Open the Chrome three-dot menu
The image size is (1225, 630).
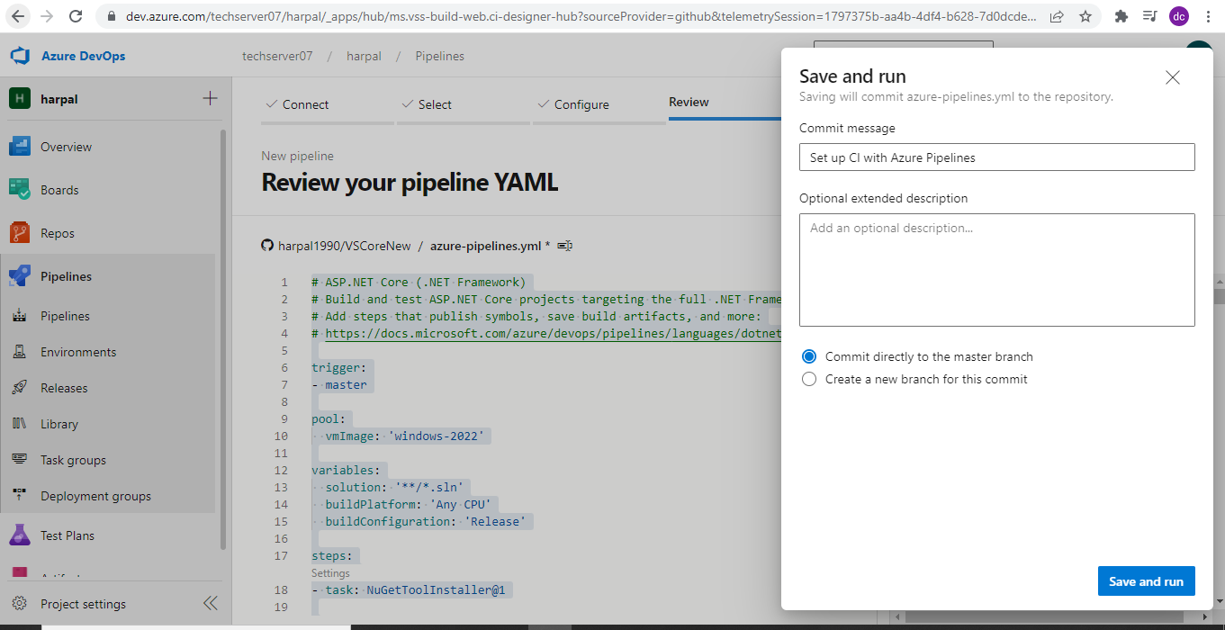click(1208, 16)
